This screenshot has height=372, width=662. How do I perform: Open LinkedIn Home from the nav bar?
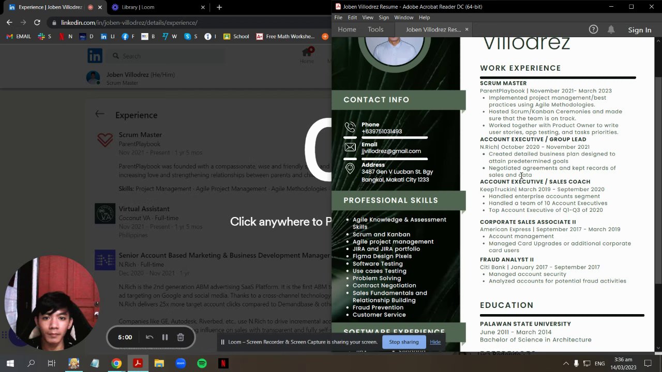(x=307, y=56)
